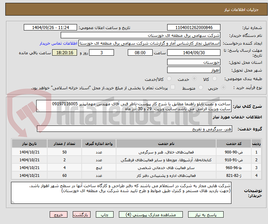Click unit اینچ in row 3
This screenshot has width=268, height=224.
99,168
